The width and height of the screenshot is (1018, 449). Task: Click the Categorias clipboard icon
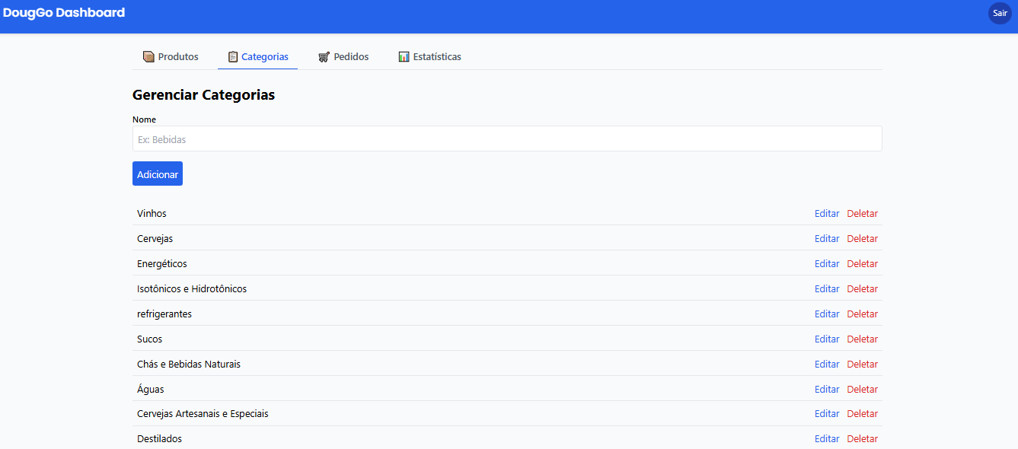(233, 57)
